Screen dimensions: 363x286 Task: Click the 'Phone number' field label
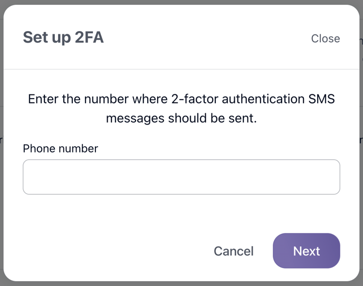point(60,148)
